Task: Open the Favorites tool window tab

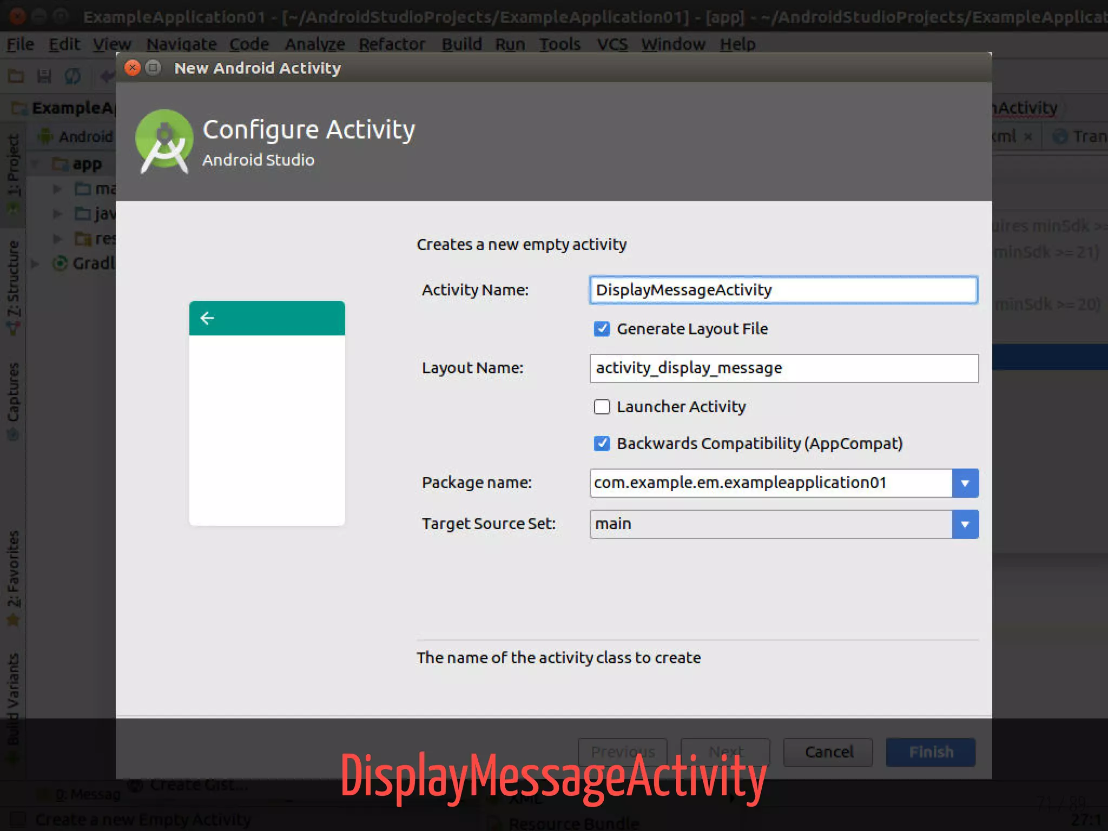Action: point(13,578)
